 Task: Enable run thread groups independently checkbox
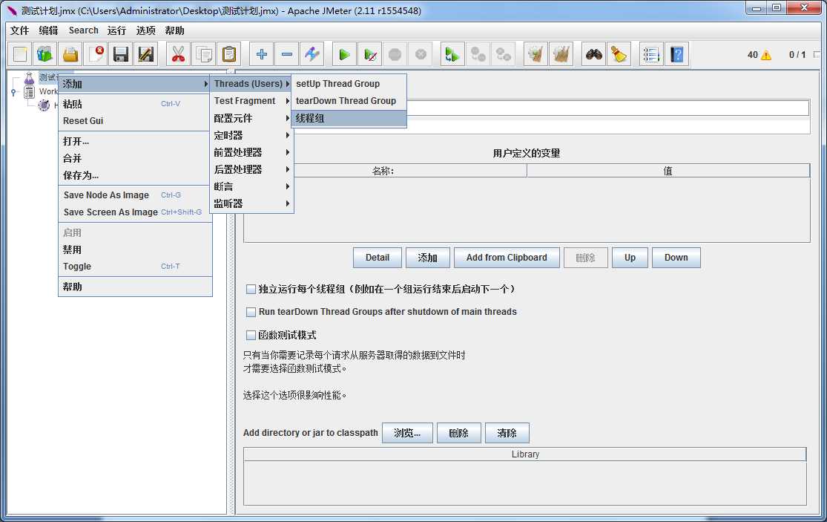coord(251,290)
